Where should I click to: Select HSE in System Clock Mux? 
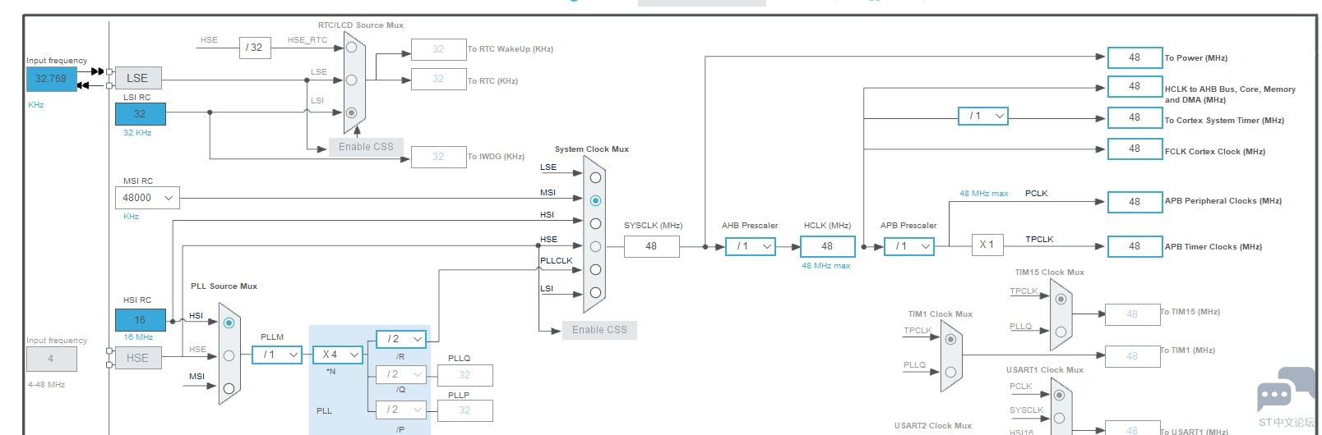coord(595,246)
